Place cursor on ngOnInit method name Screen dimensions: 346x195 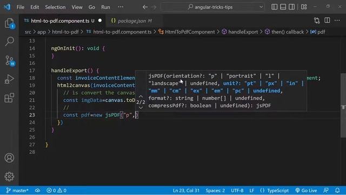[63, 48]
